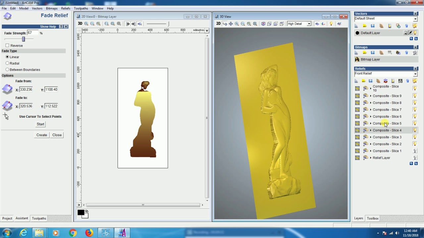Select the Composite - Slice 7 layer

point(387,110)
